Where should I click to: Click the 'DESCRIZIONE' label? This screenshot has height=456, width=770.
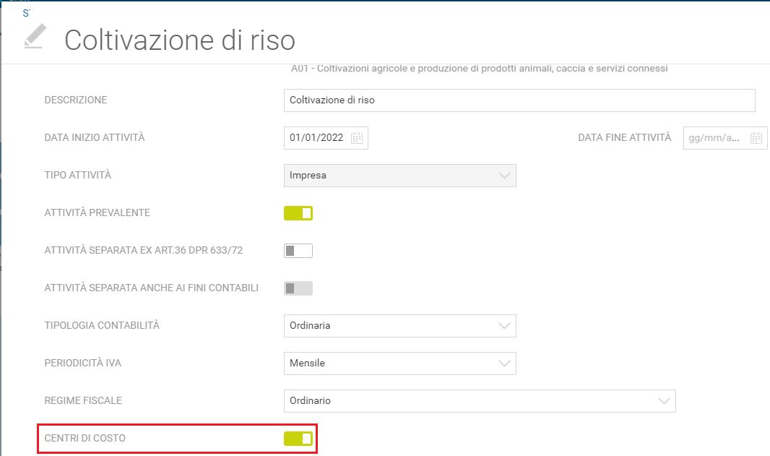[76, 100]
